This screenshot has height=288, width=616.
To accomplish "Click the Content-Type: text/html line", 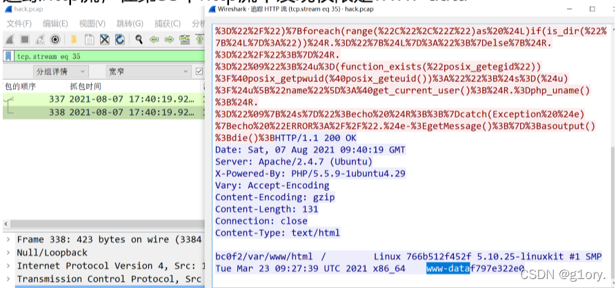I will [278, 233].
